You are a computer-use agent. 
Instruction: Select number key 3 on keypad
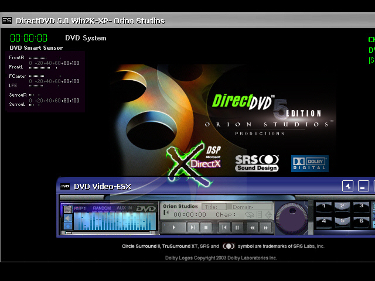point(362,206)
